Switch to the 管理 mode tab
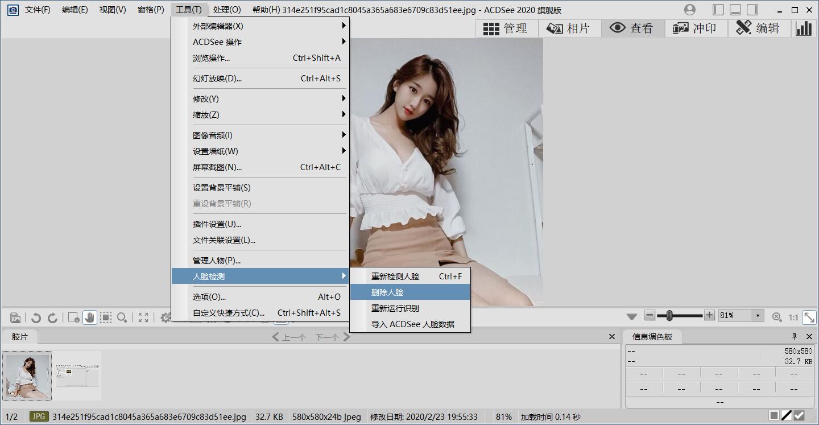This screenshot has height=425, width=819. pos(505,28)
